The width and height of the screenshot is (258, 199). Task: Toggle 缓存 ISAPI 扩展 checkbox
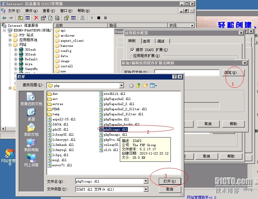[x=132, y=50]
